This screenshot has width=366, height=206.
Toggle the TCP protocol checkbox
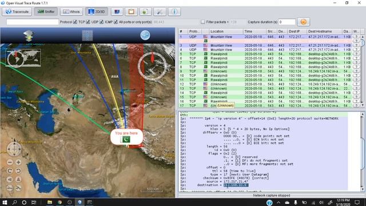(75, 22)
